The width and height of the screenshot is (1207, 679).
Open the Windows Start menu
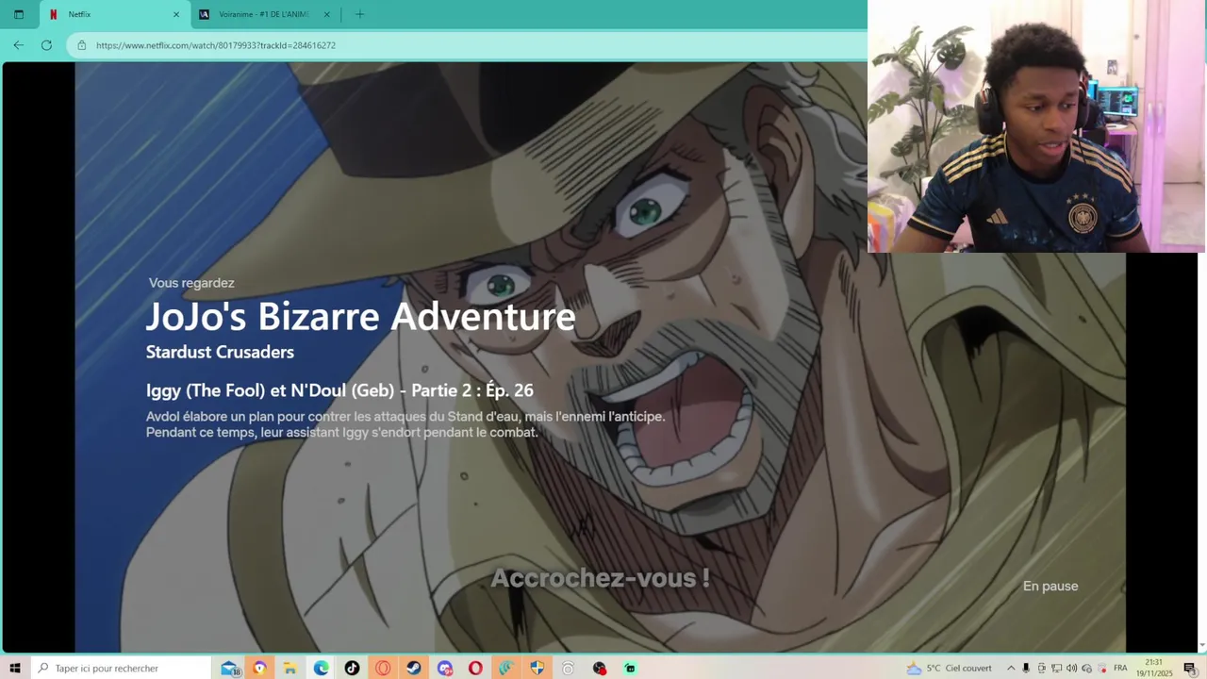click(15, 668)
